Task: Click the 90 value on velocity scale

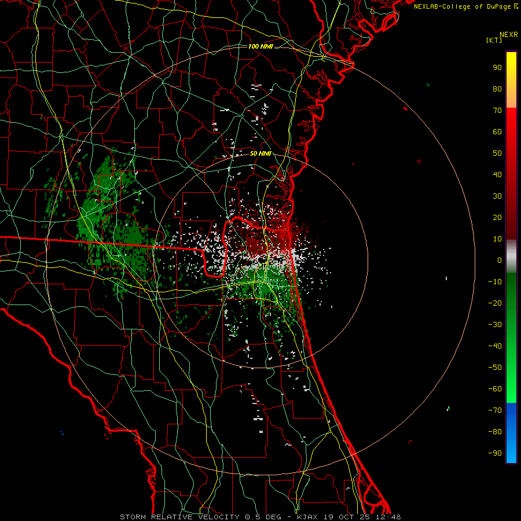Action: point(497,68)
